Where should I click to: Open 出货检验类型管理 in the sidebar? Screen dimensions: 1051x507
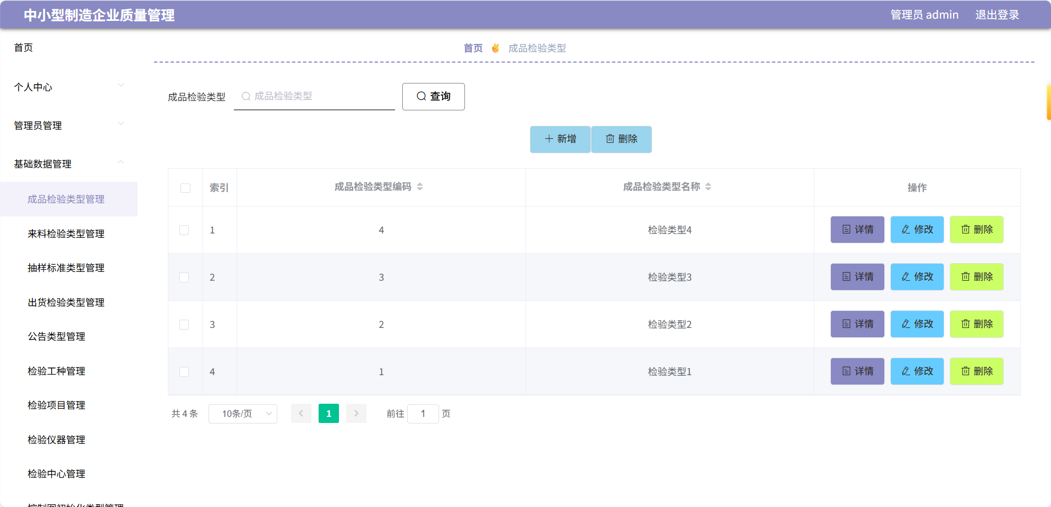66,303
